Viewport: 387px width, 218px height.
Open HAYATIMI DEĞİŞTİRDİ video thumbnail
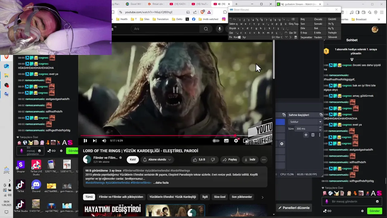112,210
